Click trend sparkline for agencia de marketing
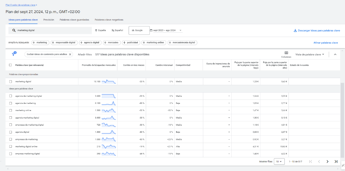This screenshot has width=345, height=171. coord(109,103)
